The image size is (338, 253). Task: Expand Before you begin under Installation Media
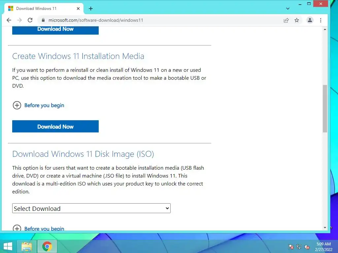[x=44, y=105]
